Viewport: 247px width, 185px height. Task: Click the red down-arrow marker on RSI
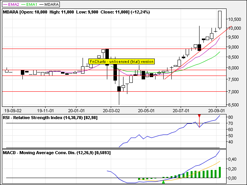pos(199,116)
